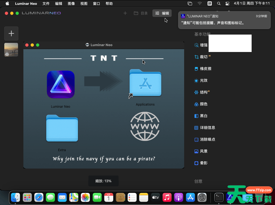Viewport: 275px width, 205px height.
Task: Open Finder from the Dock
Action: pos(15,197)
